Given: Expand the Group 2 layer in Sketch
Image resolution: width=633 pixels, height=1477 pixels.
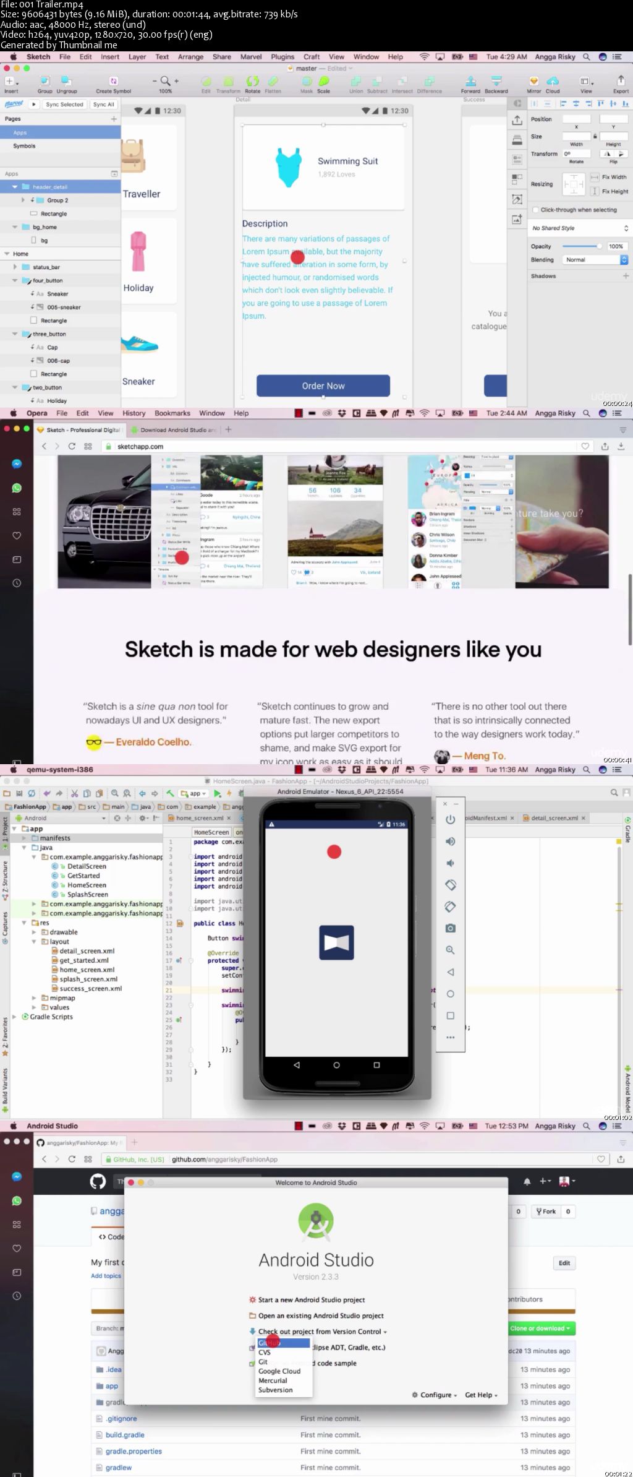Looking at the screenshot, I should point(23,200).
